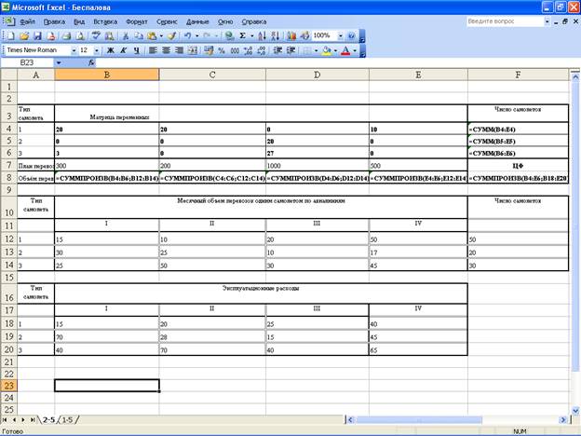Image resolution: width=581 pixels, height=436 pixels.
Task: Expand the zoom 100% dropdown
Action: (x=338, y=35)
